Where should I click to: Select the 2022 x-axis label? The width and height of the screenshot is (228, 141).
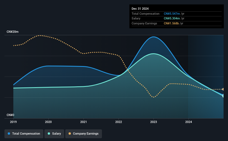(x=119, y=122)
